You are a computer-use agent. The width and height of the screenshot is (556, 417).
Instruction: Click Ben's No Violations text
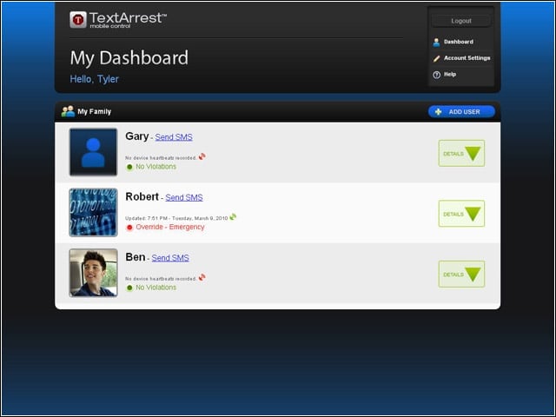156,288
